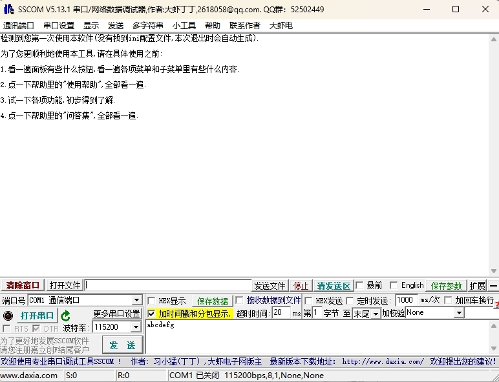The height and width of the screenshot is (382, 499).
Task: Click the 更多串口设置 button
Action: pos(116,314)
